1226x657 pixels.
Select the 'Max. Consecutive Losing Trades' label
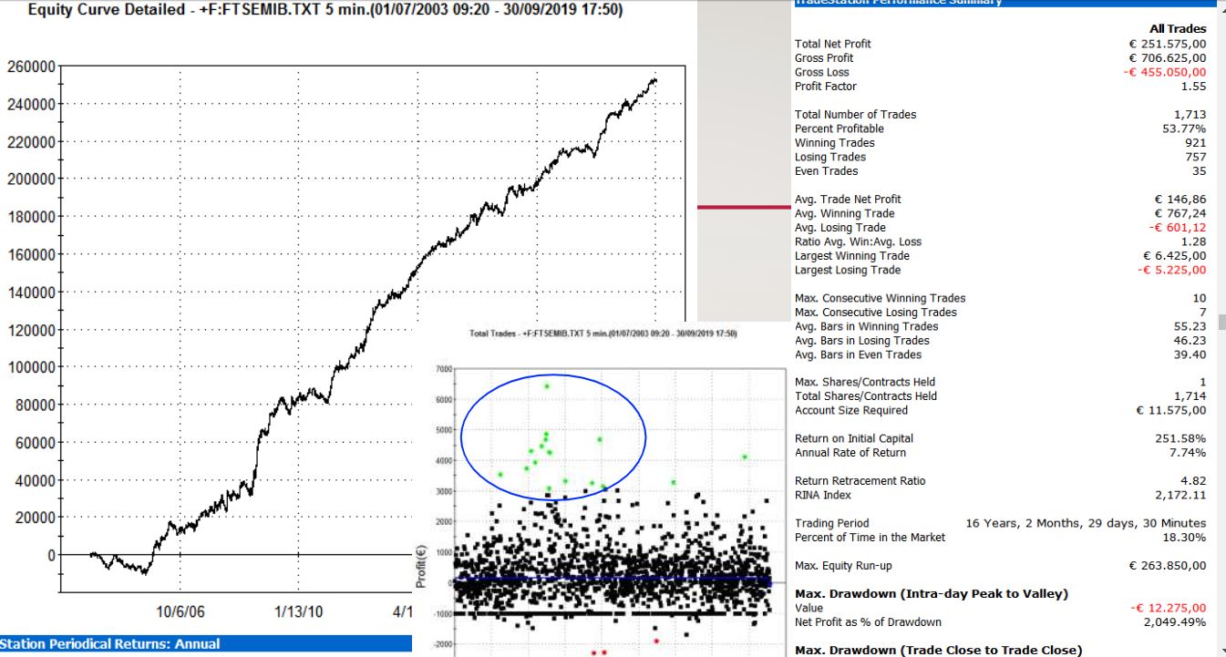876,313
